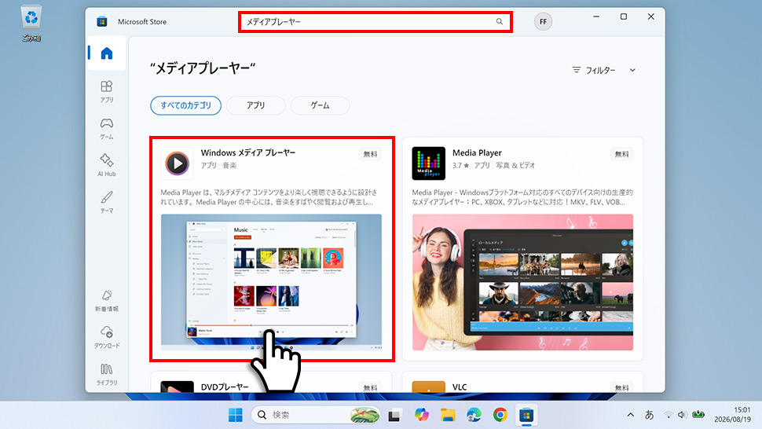Open the Windows Start button
762x429 pixels.
point(235,415)
